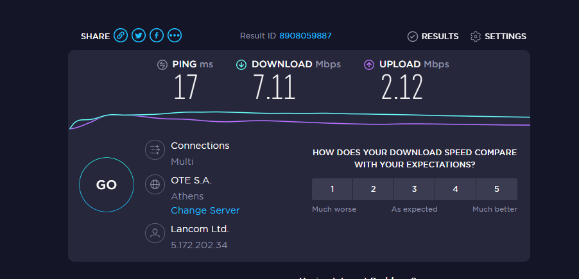579x279 pixels.
Task: Click the Results checkmark icon
Action: pos(413,37)
